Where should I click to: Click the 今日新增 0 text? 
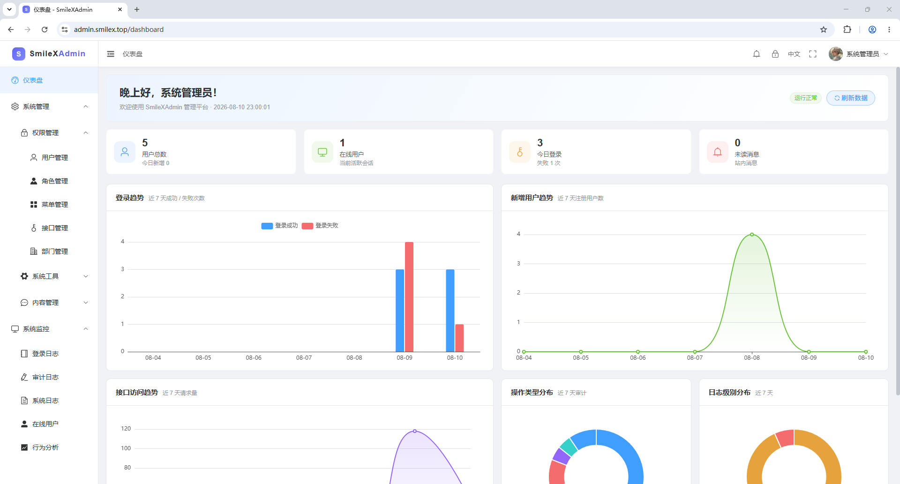(156, 163)
